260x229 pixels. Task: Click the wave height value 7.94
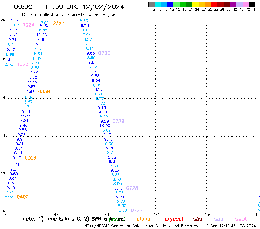(87, 35)
